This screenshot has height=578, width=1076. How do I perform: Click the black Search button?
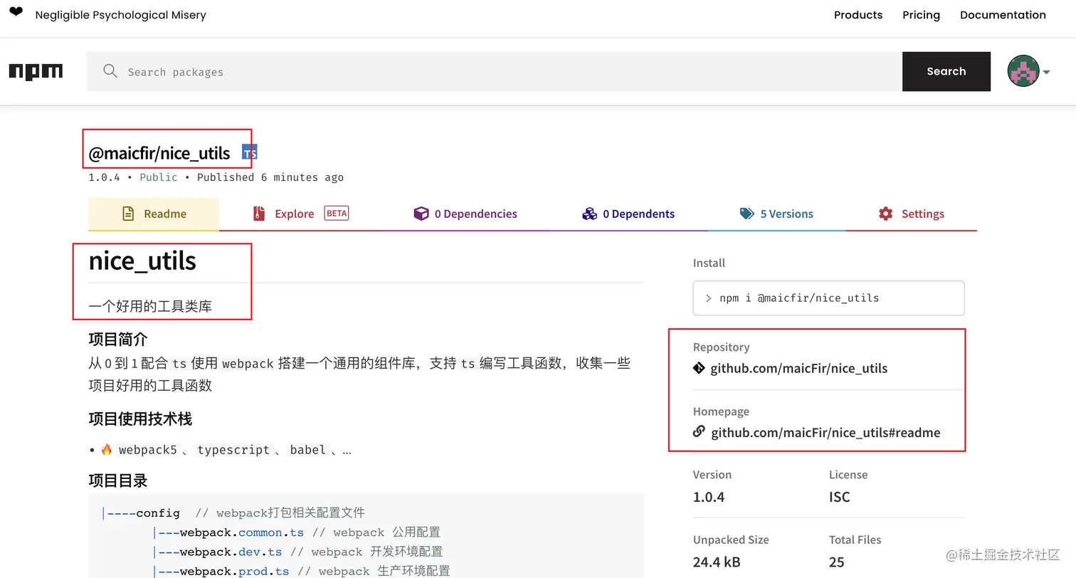(x=946, y=71)
